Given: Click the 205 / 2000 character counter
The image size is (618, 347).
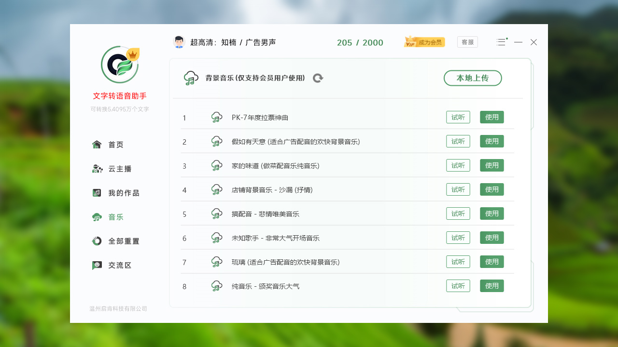Looking at the screenshot, I should [360, 42].
